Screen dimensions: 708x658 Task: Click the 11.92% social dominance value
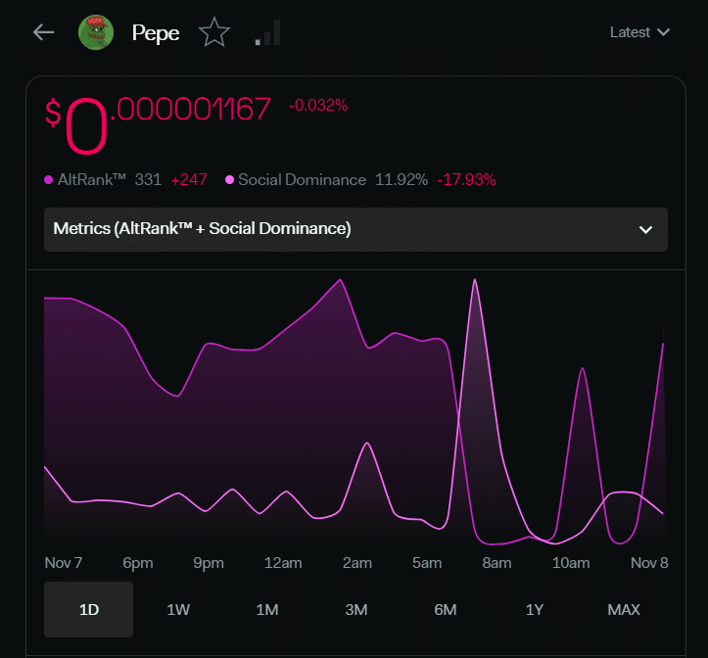[401, 180]
